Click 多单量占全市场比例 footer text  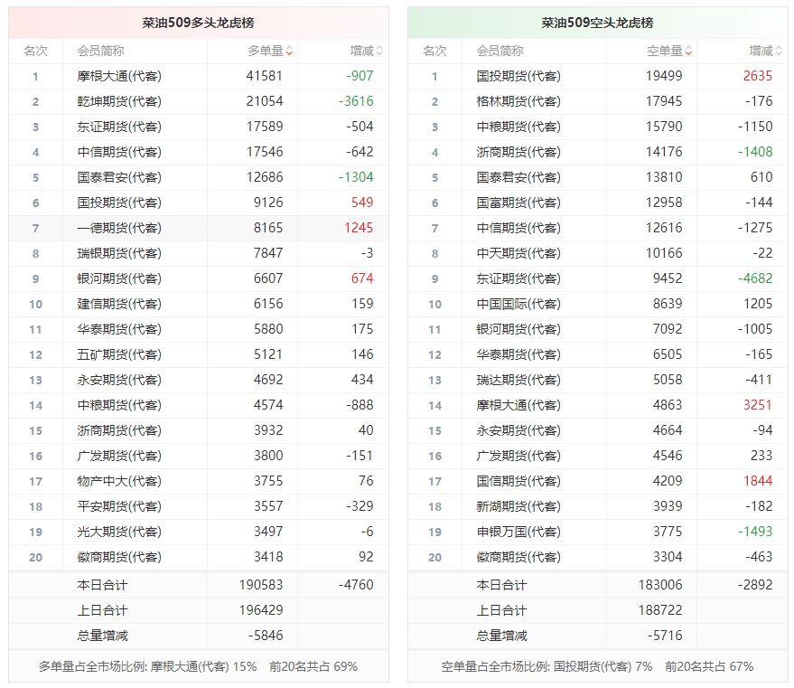pyautogui.click(x=198, y=666)
